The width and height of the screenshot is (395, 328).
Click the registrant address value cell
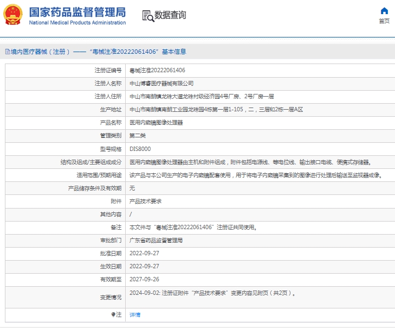pos(202,97)
